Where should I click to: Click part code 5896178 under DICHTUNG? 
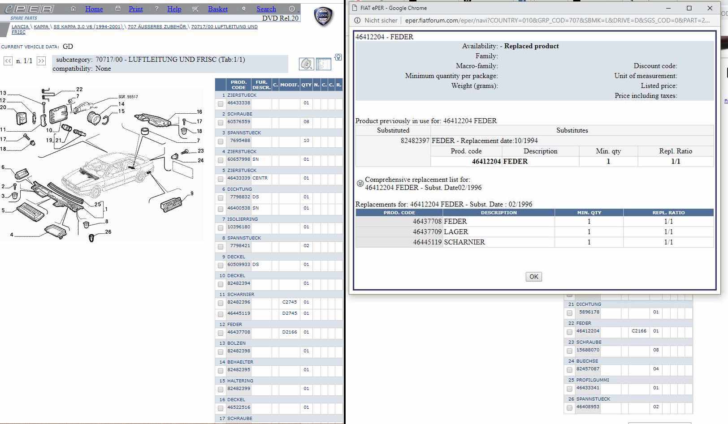589,312
